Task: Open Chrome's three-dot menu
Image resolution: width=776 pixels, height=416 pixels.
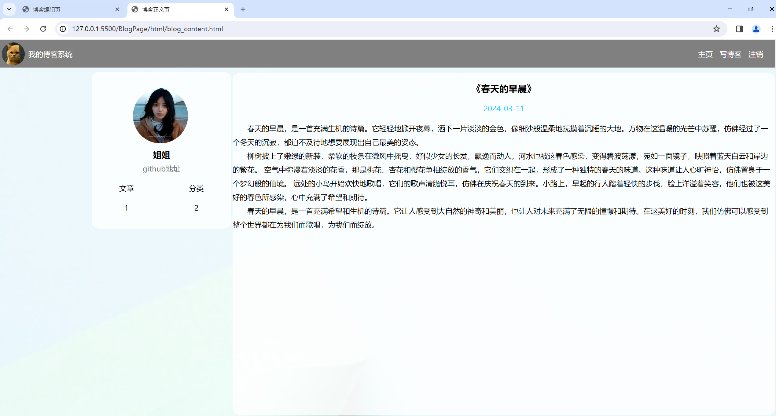Action: coord(772,29)
